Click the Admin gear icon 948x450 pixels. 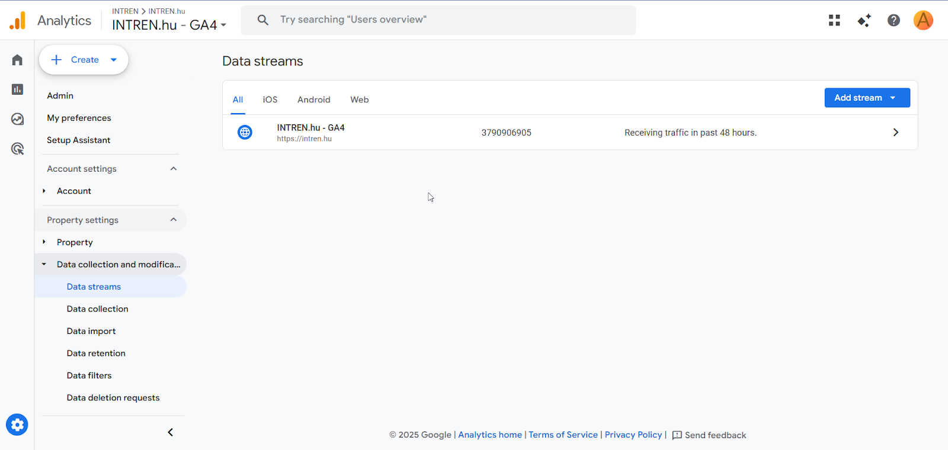pos(17,425)
